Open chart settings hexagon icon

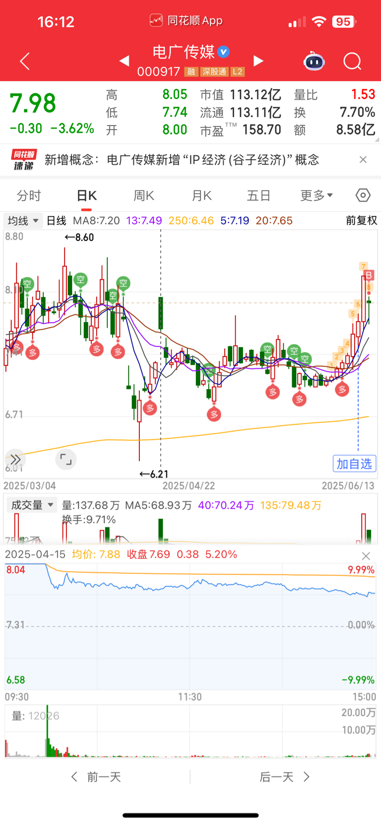363,196
